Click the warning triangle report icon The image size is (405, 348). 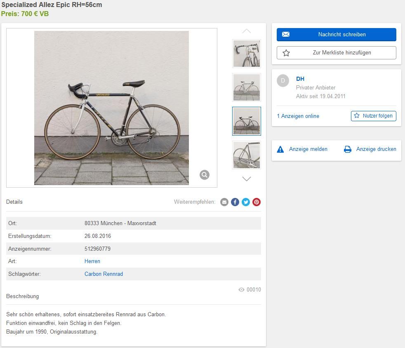tap(280, 149)
